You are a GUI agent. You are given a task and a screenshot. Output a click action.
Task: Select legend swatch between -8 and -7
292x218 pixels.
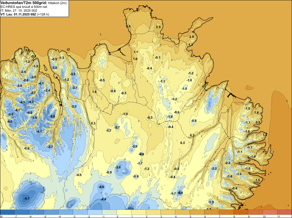click(7, 212)
